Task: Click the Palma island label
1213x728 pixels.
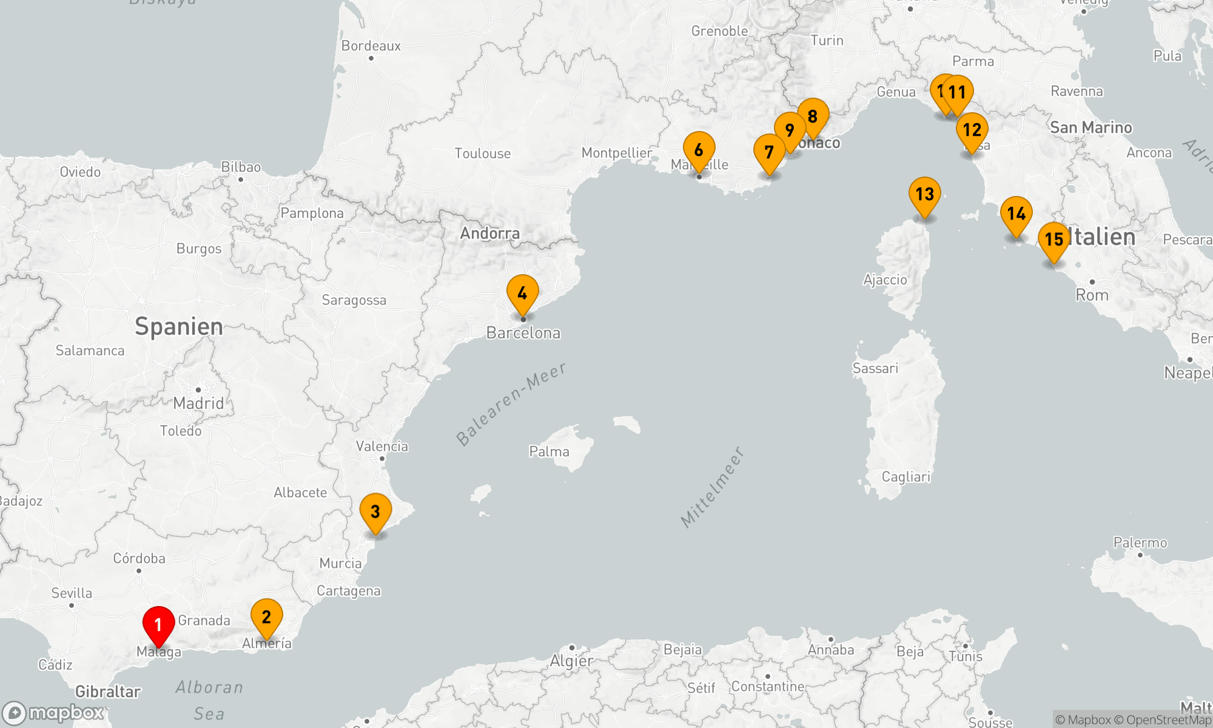Action: click(549, 451)
